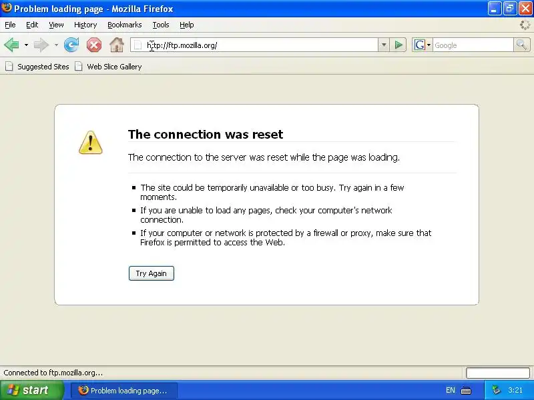This screenshot has height=400, width=534.
Task: Open the Suggested Sites bookmark
Action: click(37, 66)
